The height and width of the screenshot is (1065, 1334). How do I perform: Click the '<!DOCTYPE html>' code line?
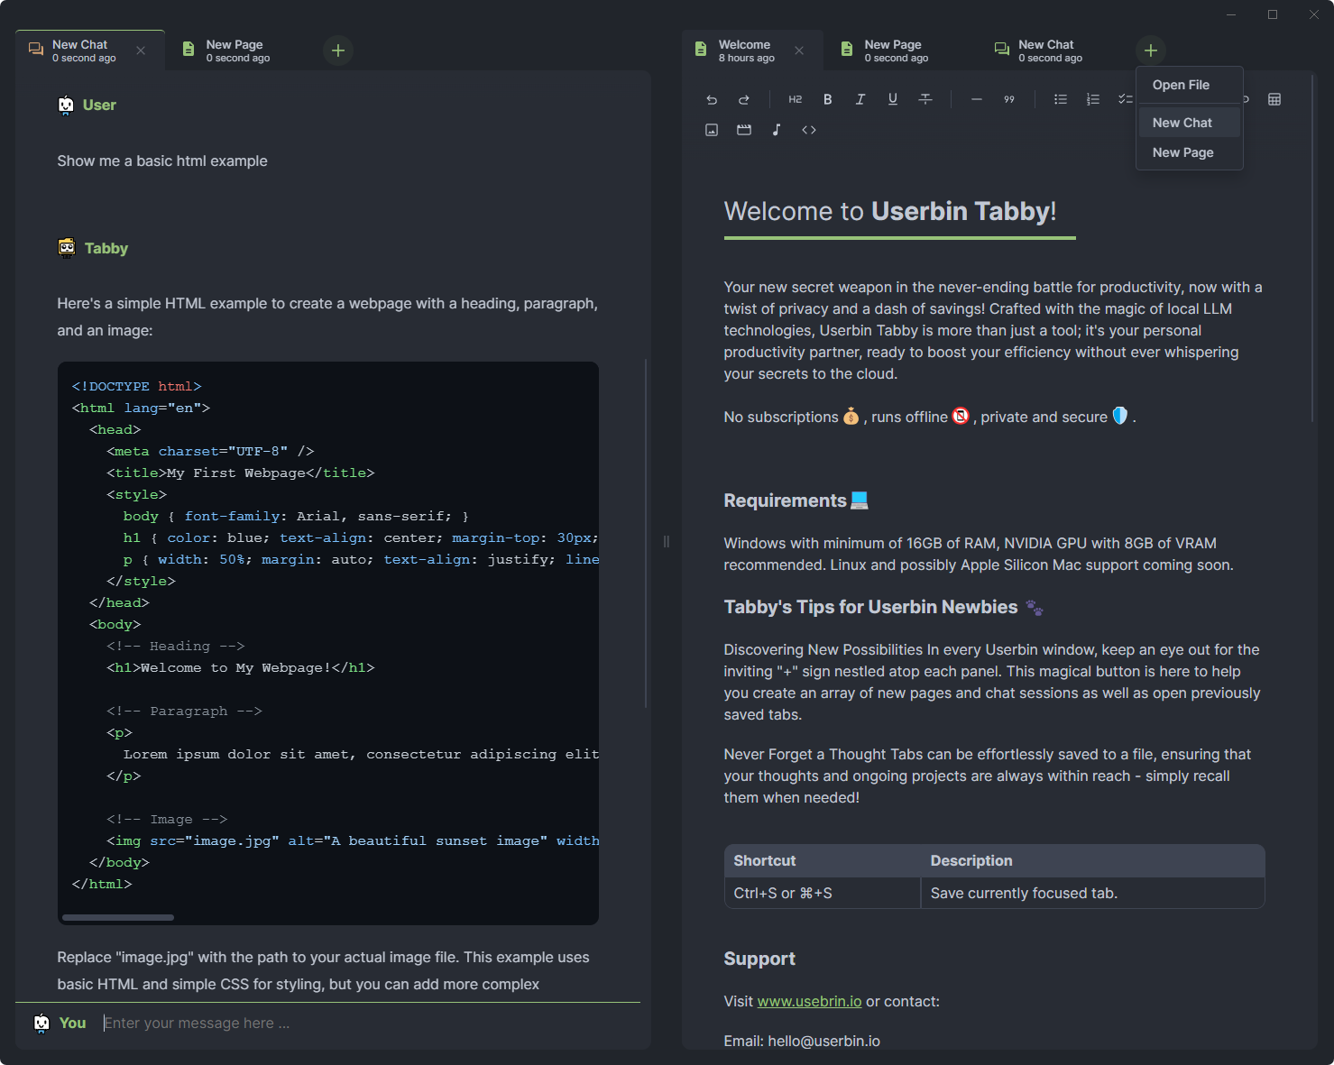coord(136,386)
